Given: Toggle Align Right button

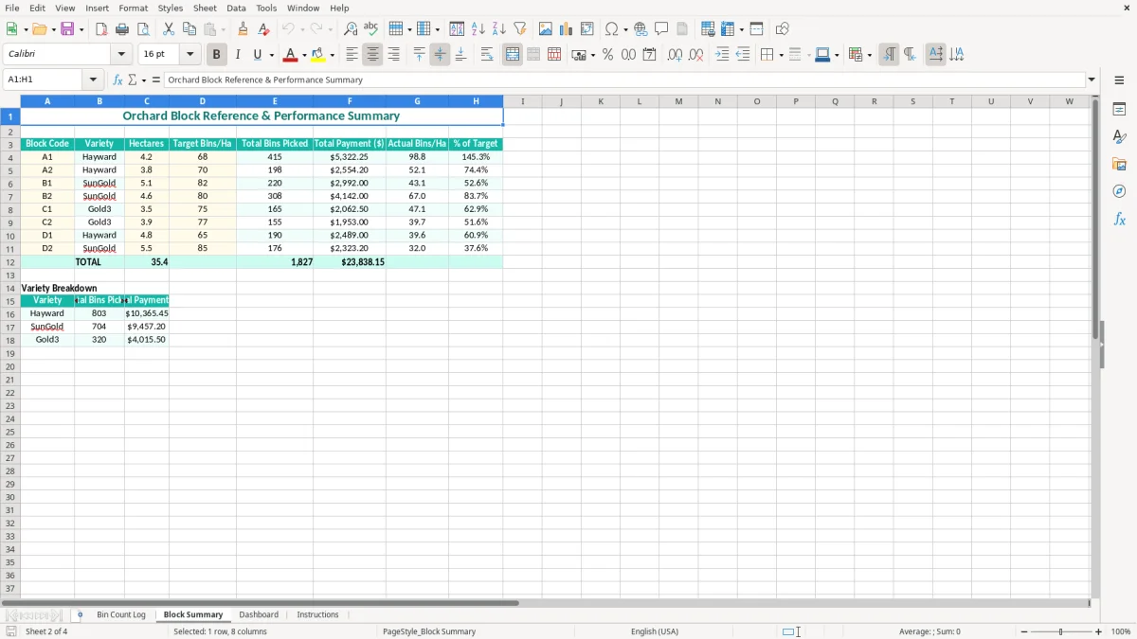Looking at the screenshot, I should (x=393, y=55).
